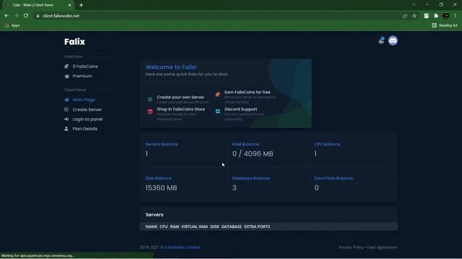Open Earn FalixCoins for free link

click(x=247, y=92)
